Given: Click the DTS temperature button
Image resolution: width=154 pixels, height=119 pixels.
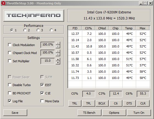Looking at the screenshot, I should [x=129, y=103].
